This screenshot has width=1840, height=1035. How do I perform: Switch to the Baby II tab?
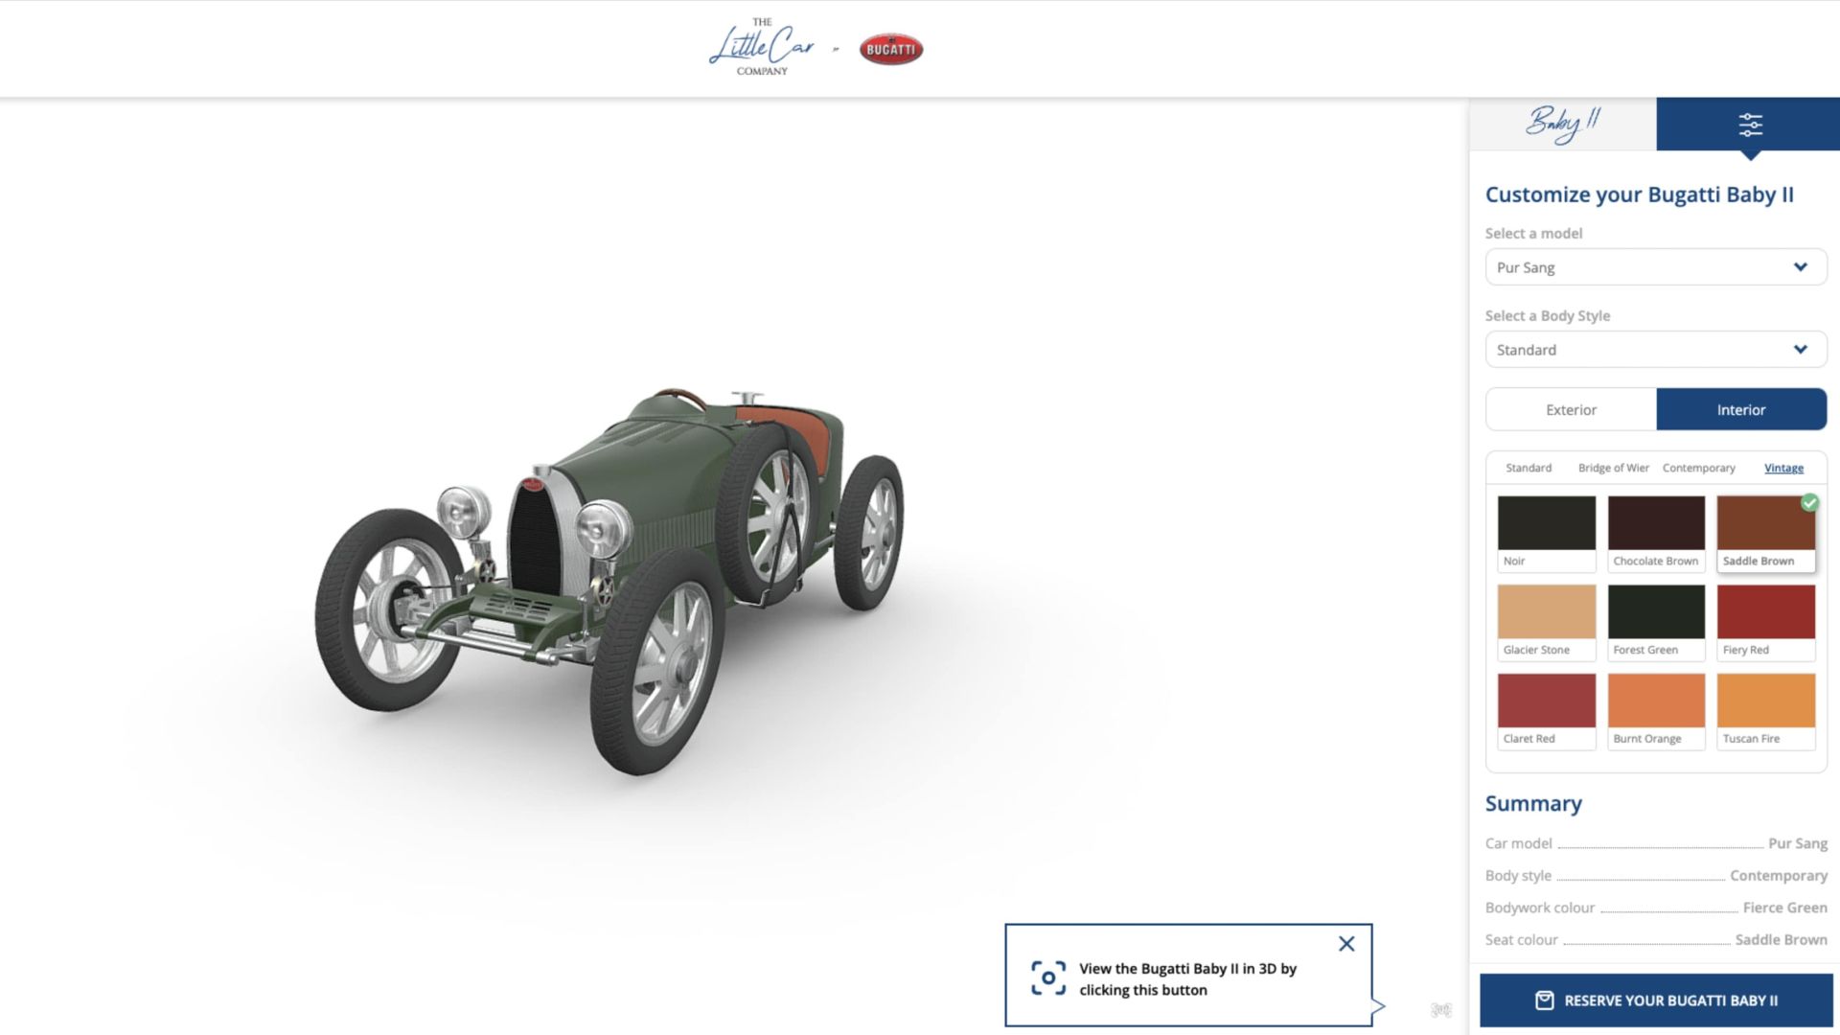[1563, 124]
